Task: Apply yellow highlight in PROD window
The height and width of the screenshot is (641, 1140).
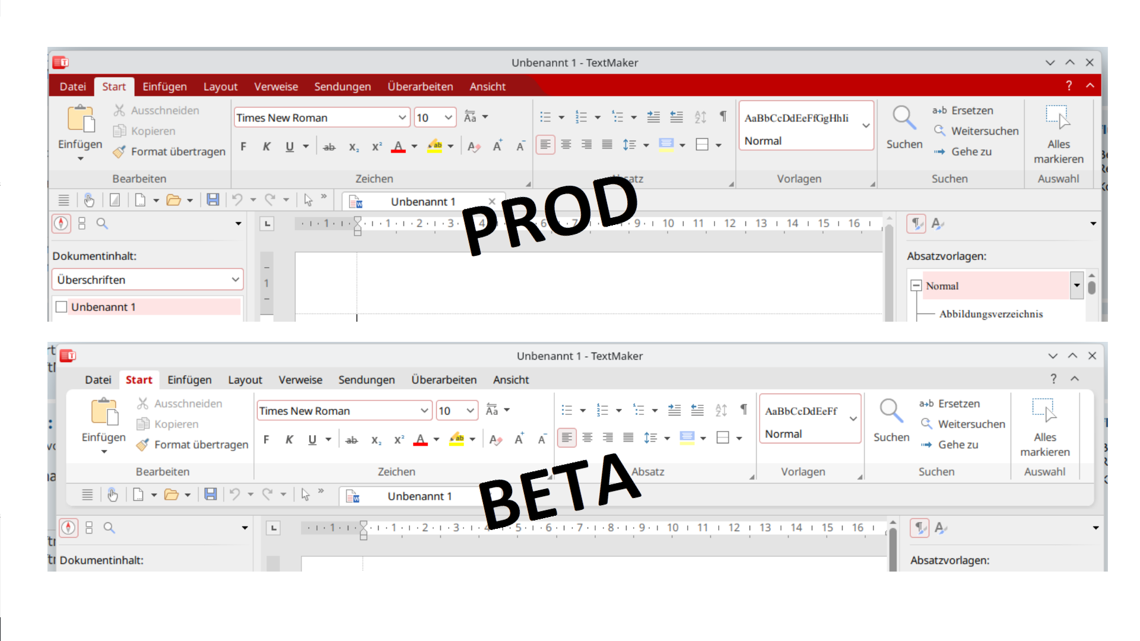Action: point(435,147)
